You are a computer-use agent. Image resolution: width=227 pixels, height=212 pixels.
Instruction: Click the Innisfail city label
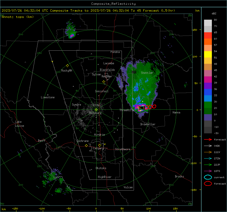pyautogui.click(x=102, y=91)
